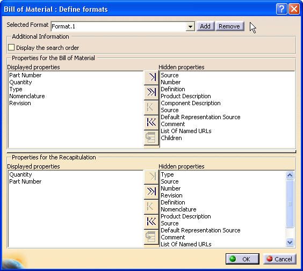This screenshot has width=303, height=271.
Task: Enable Display the search order checkbox
Action: click(11, 47)
